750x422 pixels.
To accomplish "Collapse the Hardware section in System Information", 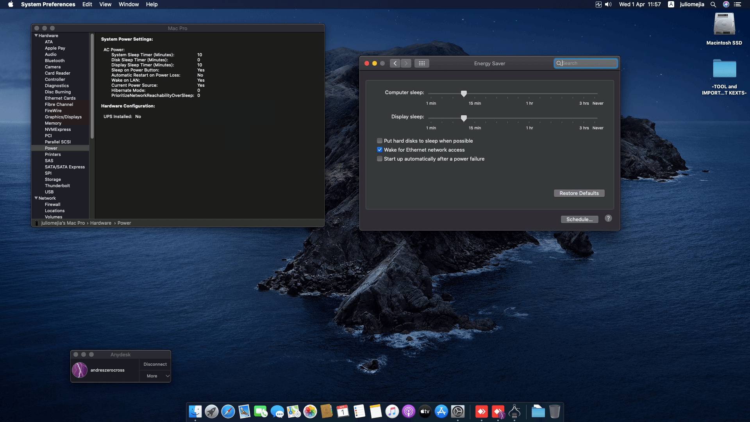I will tap(36, 36).
